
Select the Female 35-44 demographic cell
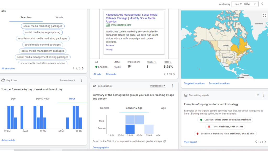coord(130,128)
